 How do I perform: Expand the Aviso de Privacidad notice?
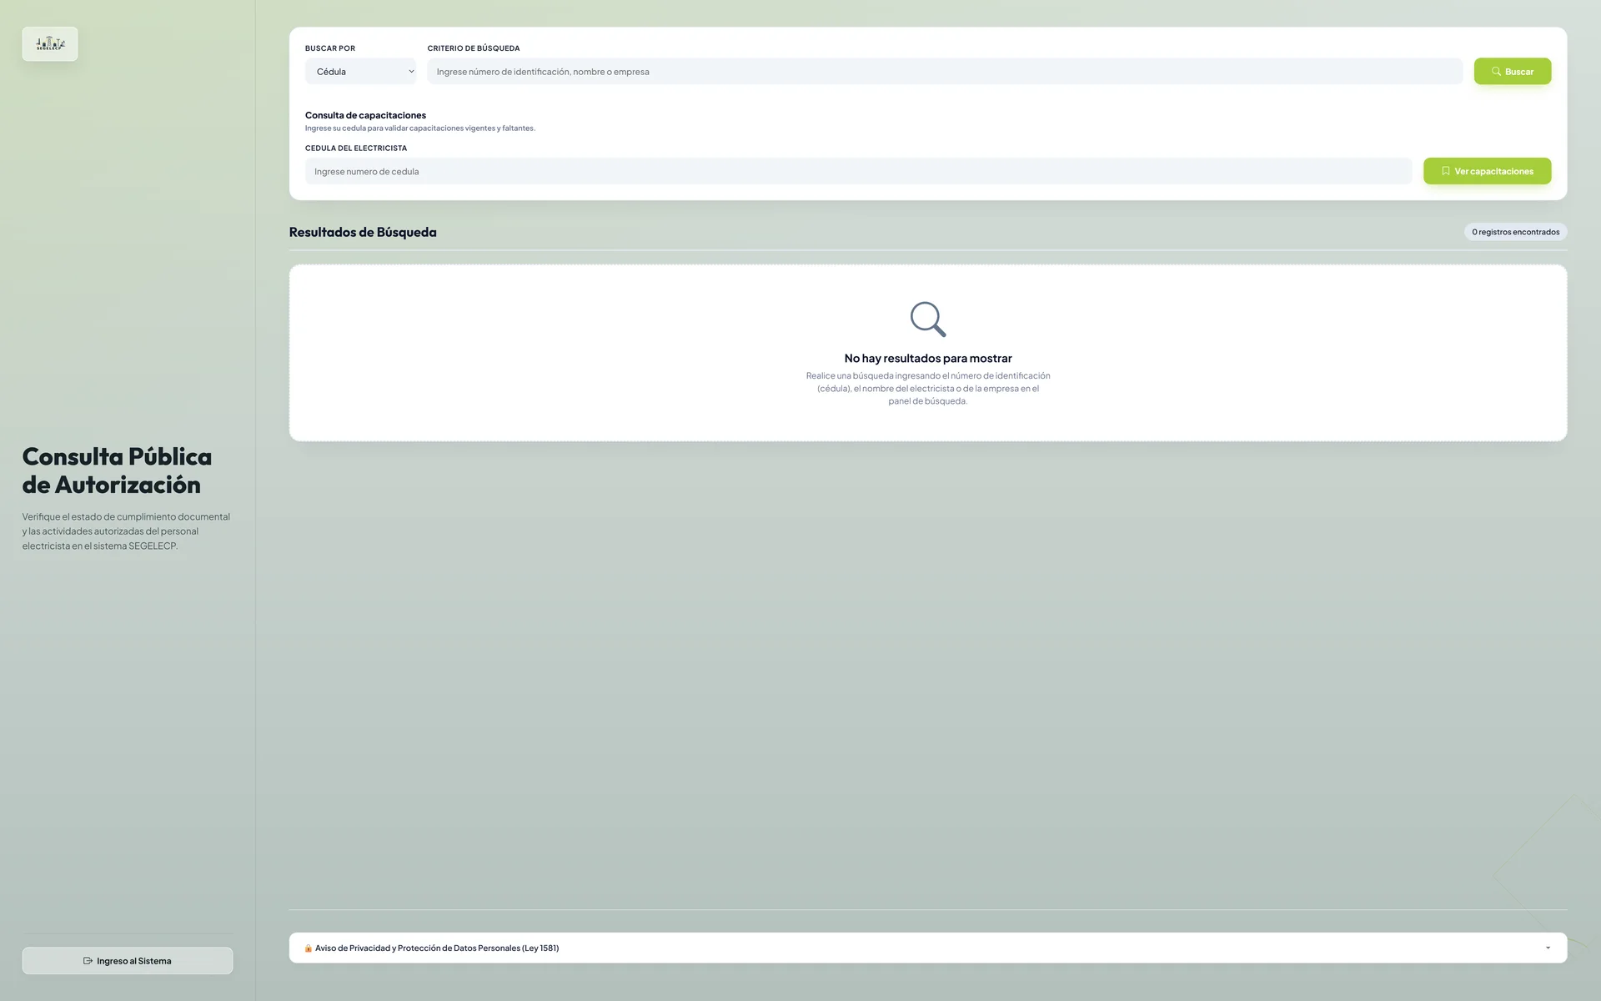(928, 948)
